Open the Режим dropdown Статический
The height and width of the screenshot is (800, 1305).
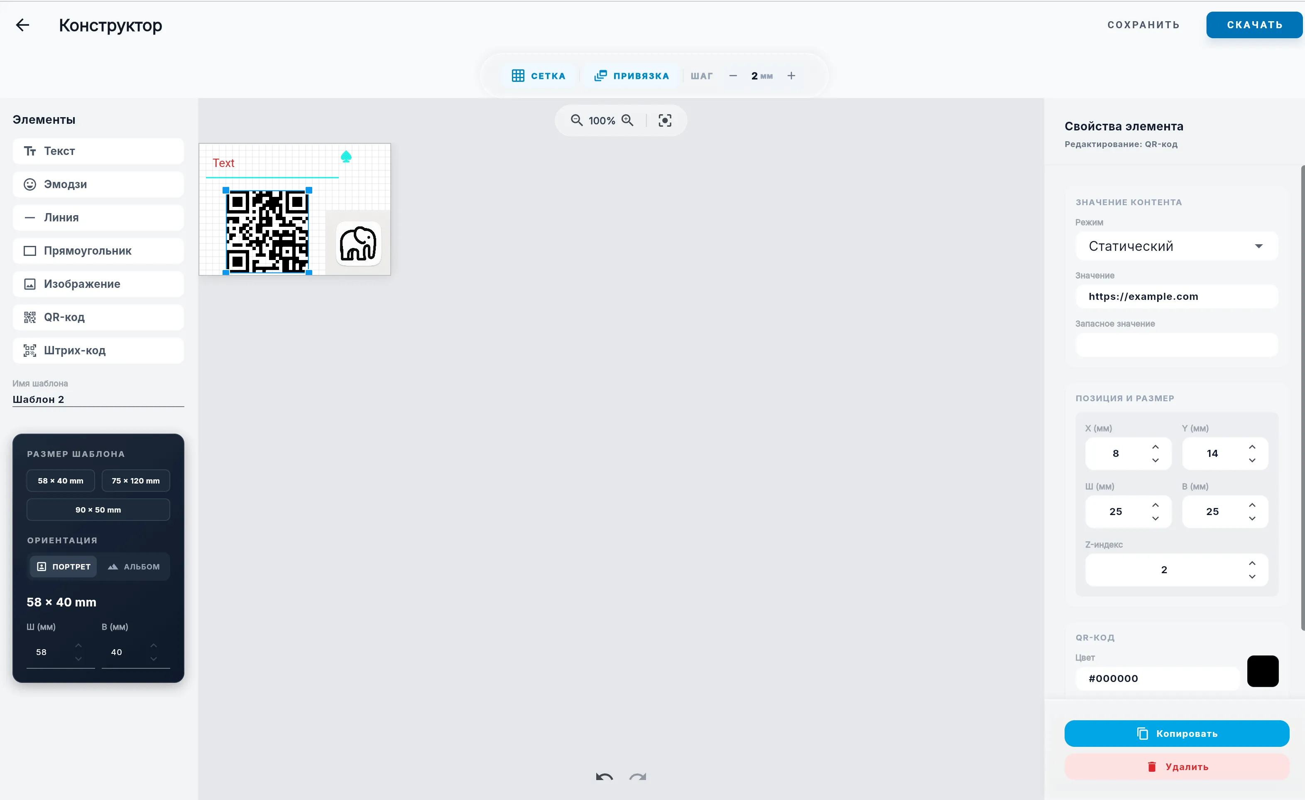[x=1177, y=246]
